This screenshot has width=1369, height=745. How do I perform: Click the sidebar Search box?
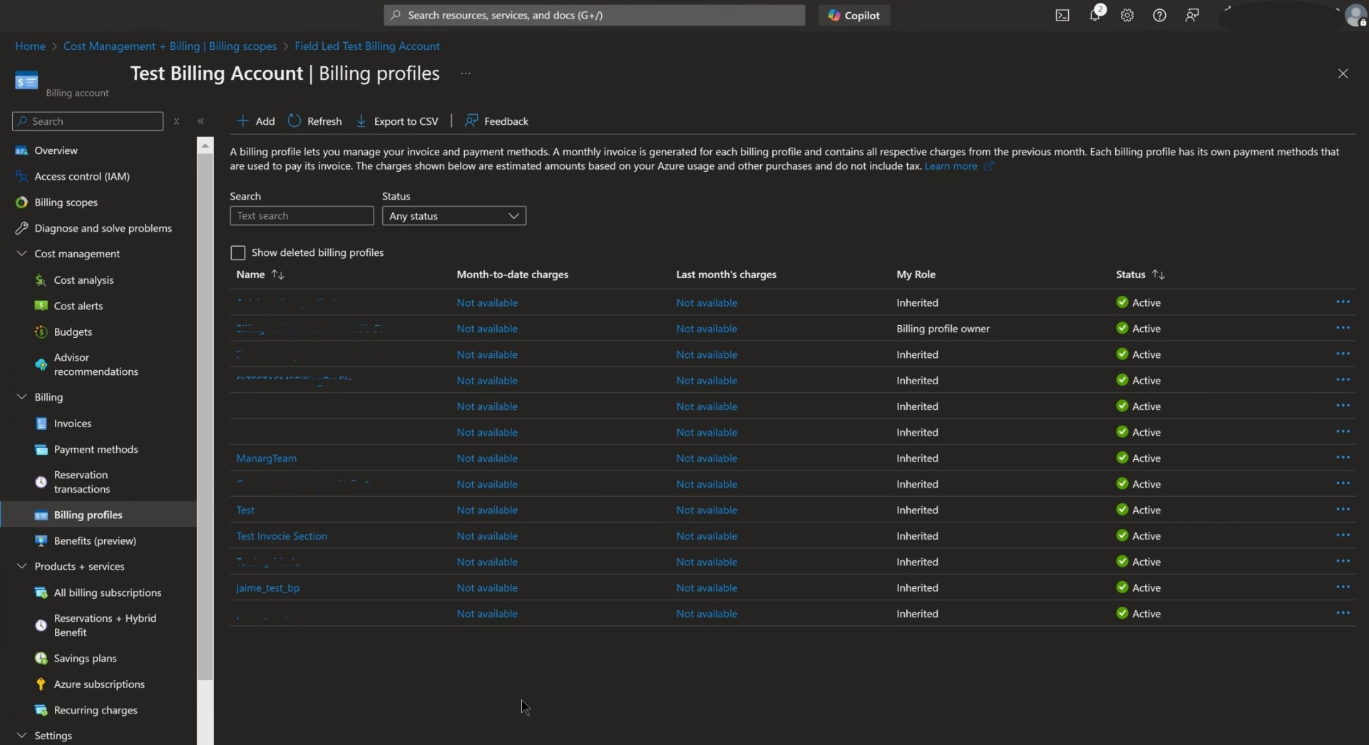[88, 121]
